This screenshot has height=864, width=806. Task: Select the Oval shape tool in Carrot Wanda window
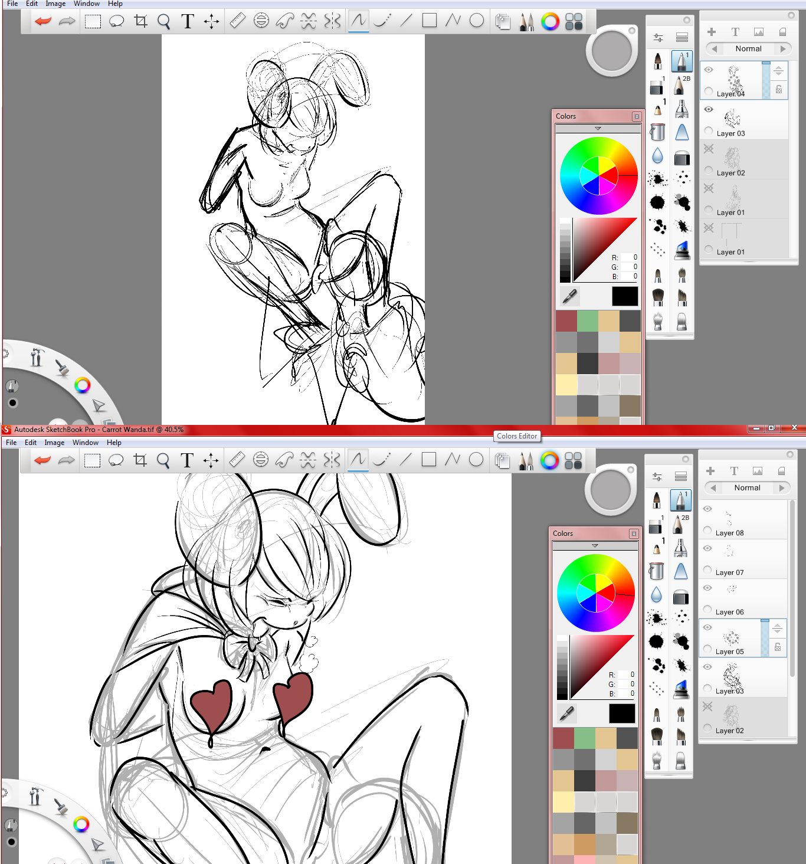point(476,460)
